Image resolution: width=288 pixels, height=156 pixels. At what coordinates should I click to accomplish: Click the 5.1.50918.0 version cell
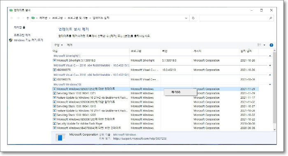[169, 60]
